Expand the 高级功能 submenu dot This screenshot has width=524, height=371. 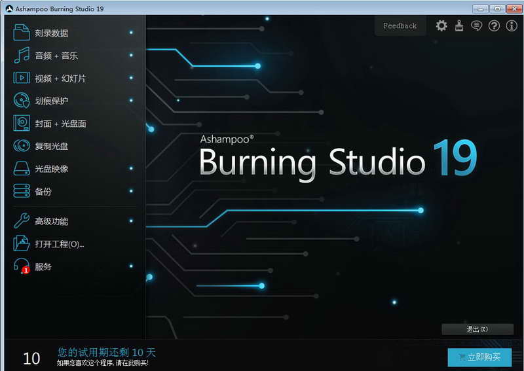pos(131,221)
